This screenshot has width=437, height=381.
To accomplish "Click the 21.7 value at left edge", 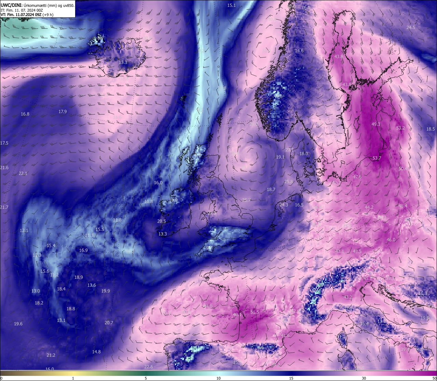I will (x=4, y=207).
